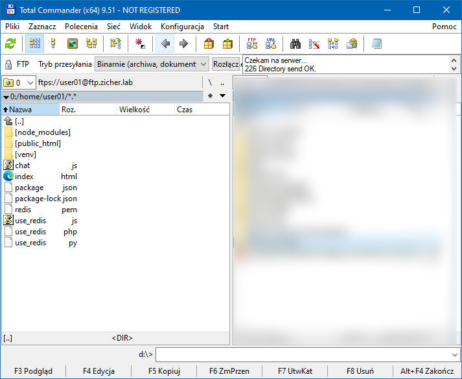This screenshot has width=462, height=379.
Task: Click the FTP connect toolbar icon
Action: coord(252,44)
